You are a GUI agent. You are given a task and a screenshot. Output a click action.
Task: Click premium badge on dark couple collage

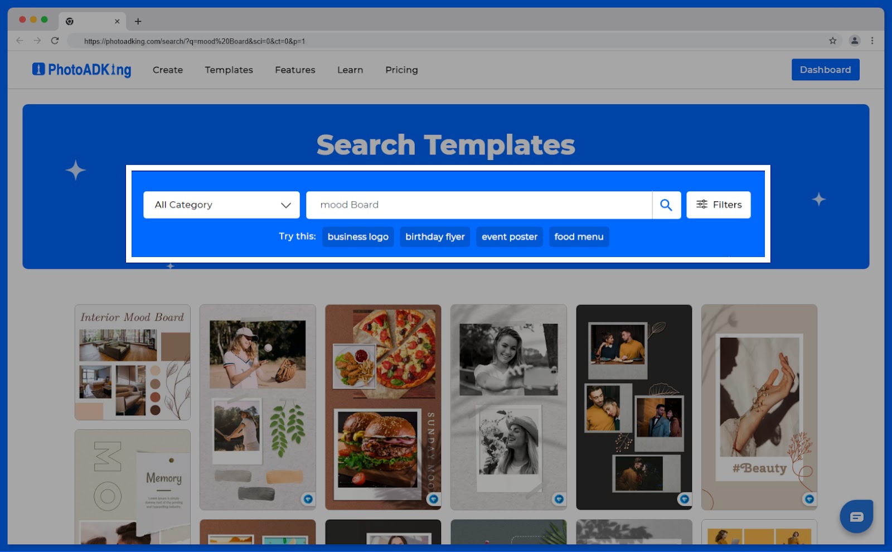(x=684, y=499)
